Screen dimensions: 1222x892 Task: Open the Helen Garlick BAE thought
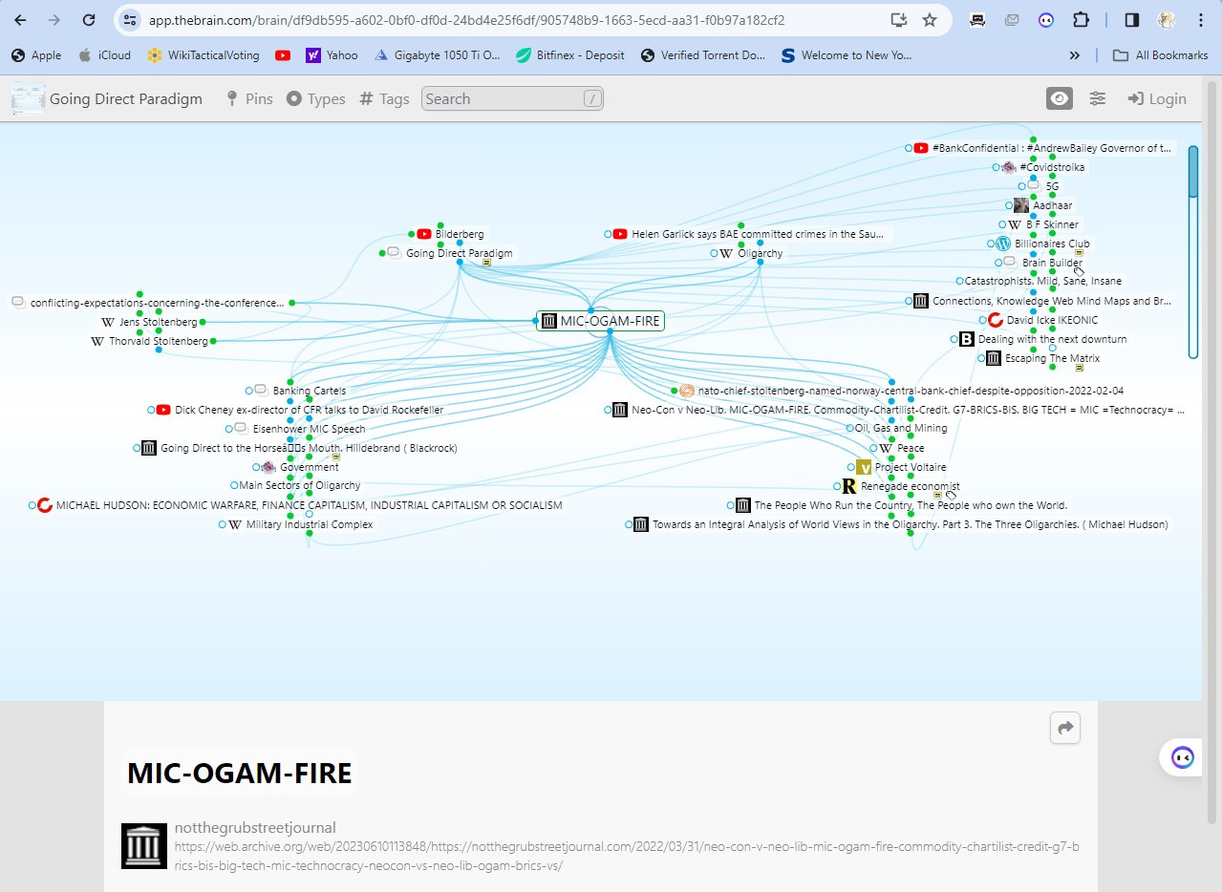point(757,234)
